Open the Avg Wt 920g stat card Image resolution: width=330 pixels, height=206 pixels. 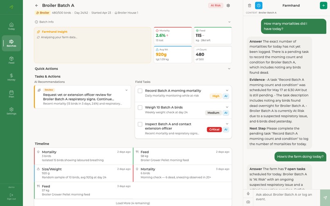point(173,54)
